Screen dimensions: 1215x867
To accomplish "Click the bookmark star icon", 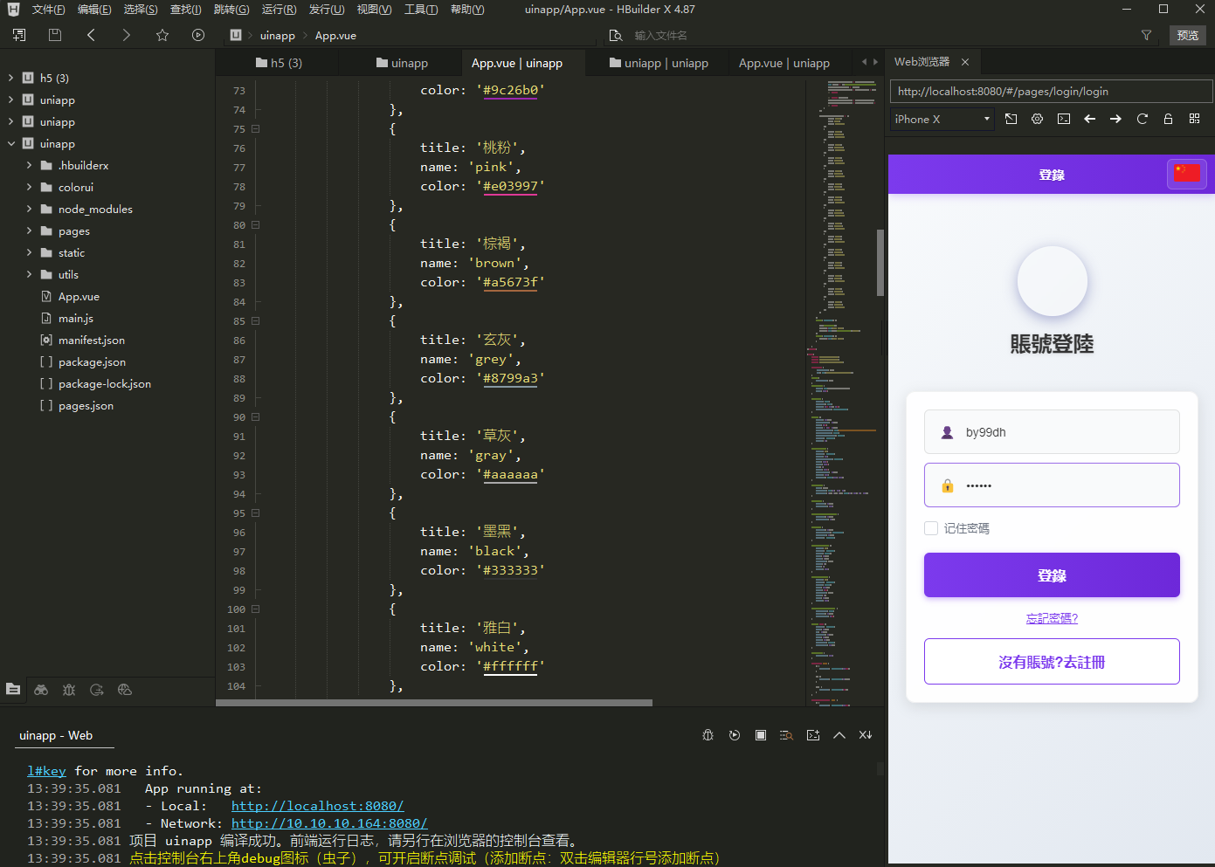I will [162, 35].
